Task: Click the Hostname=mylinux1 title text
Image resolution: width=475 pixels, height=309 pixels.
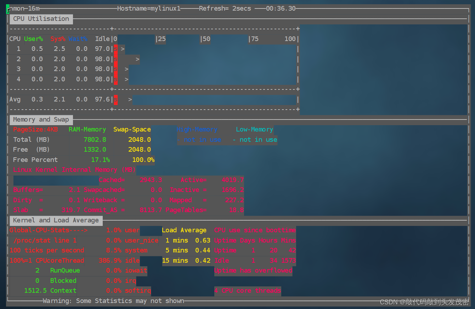Action: click(149, 8)
